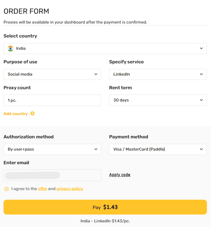Click the Pay $1.43 button
The height and width of the screenshot is (227, 211).
click(x=105, y=207)
